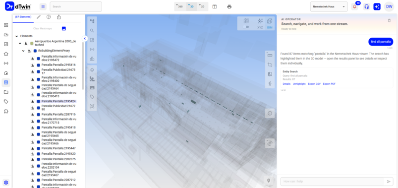Open settings gear at sidebar bottom
Image resolution: width=398 pixels, height=188 pixels.
[6, 183]
